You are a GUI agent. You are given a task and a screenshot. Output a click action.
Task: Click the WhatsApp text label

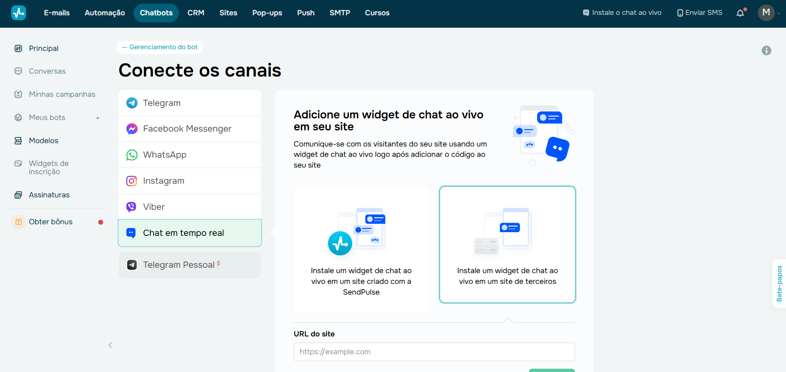click(x=164, y=155)
